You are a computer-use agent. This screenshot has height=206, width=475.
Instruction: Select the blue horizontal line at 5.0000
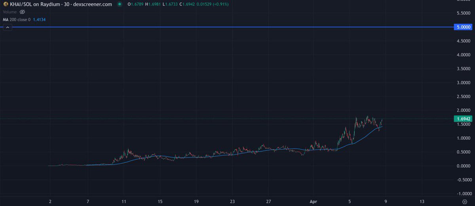coord(228,27)
